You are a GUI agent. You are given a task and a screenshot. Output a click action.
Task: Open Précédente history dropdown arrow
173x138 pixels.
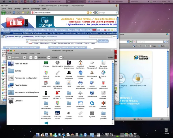(x=21, y=57)
